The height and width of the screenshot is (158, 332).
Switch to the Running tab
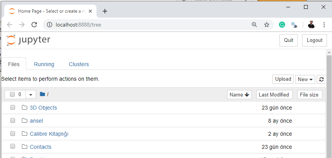click(44, 64)
